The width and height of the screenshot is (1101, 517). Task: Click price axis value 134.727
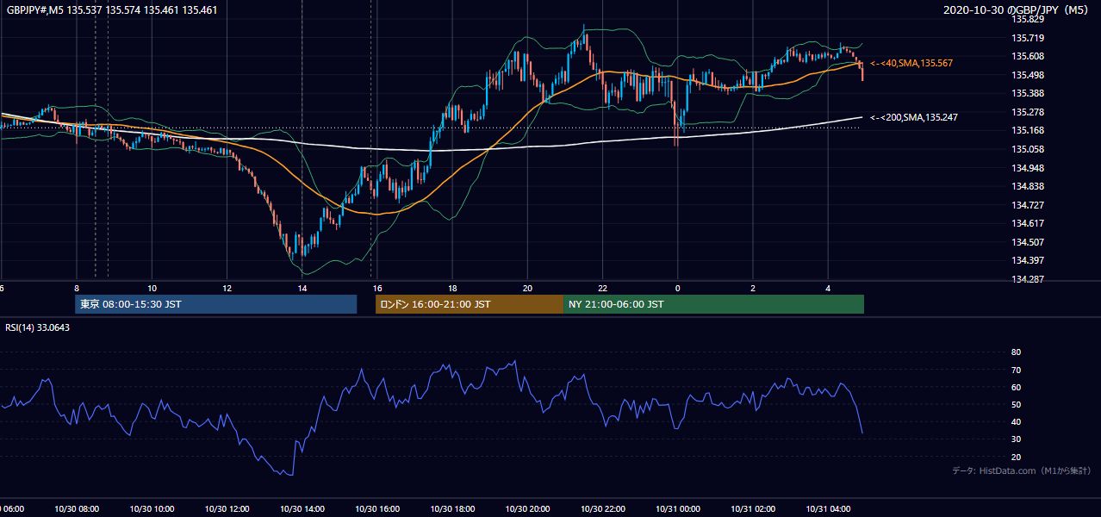pos(1027,205)
